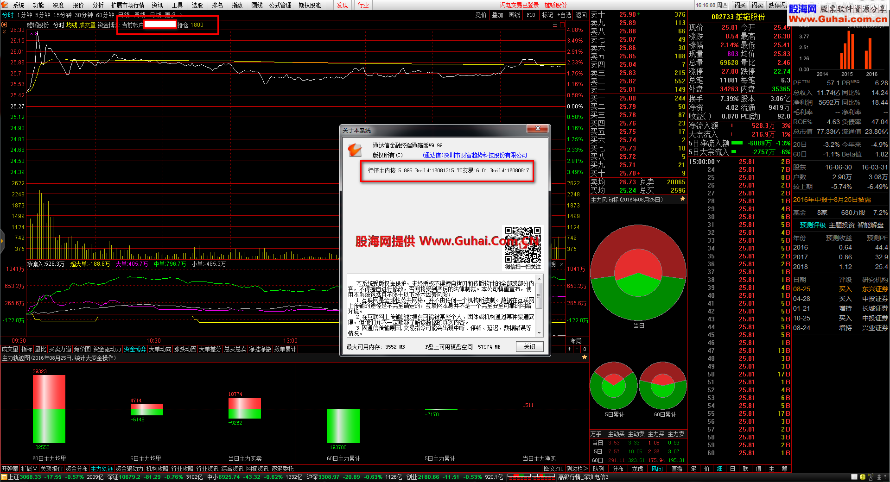This screenshot has height=482, width=890.
Task: Toggle the 筹 chip distribution button
Action: [785, 469]
